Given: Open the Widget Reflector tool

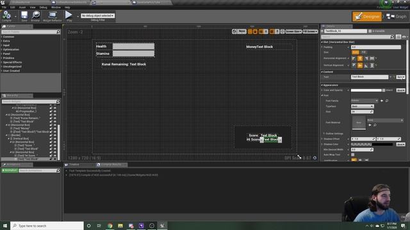Looking at the screenshot, I should [53, 16].
